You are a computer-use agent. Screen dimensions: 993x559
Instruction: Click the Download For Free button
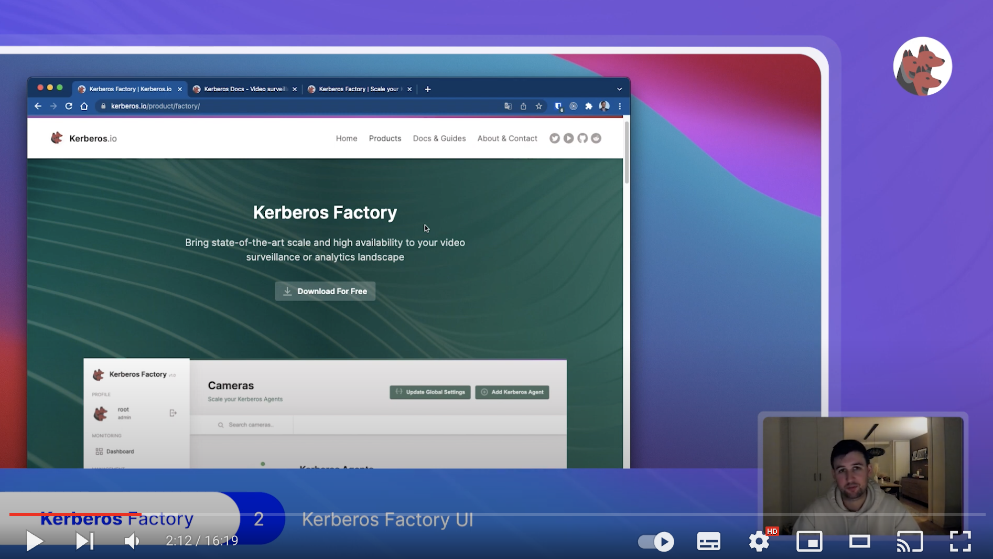[325, 291]
